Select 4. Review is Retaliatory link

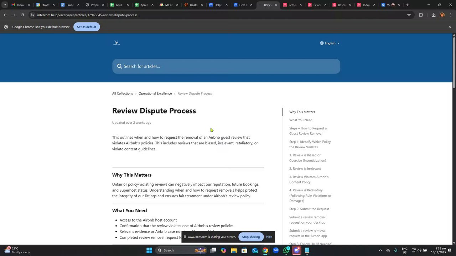(x=310, y=196)
